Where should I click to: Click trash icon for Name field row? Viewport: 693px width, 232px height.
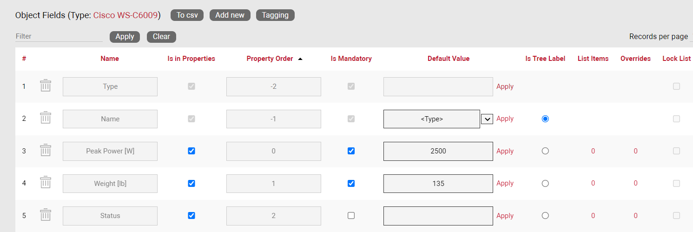pyautogui.click(x=45, y=118)
